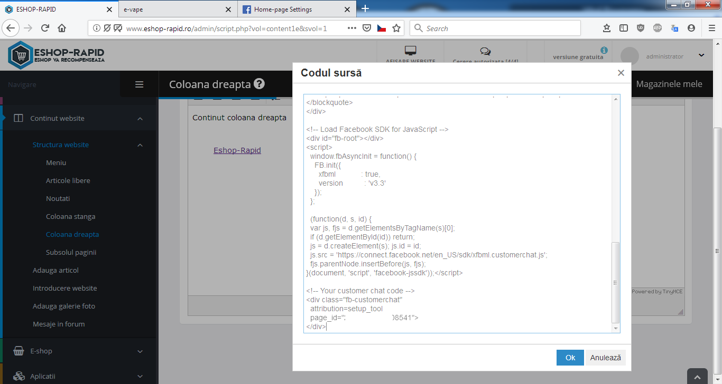Open Firefox account icon
722x384 pixels.
point(691,28)
